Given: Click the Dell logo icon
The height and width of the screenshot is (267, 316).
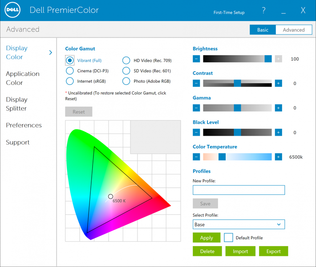Looking at the screenshot, I should [x=12, y=10].
